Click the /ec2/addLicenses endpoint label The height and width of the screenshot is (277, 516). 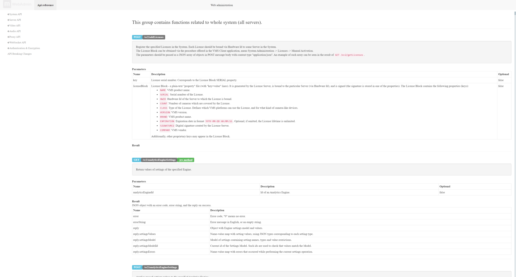(x=154, y=37)
